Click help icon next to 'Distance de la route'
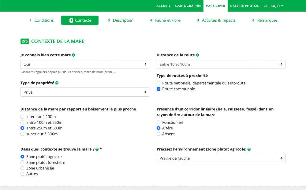Viewport: 306px width, 190px height. [x=197, y=55]
